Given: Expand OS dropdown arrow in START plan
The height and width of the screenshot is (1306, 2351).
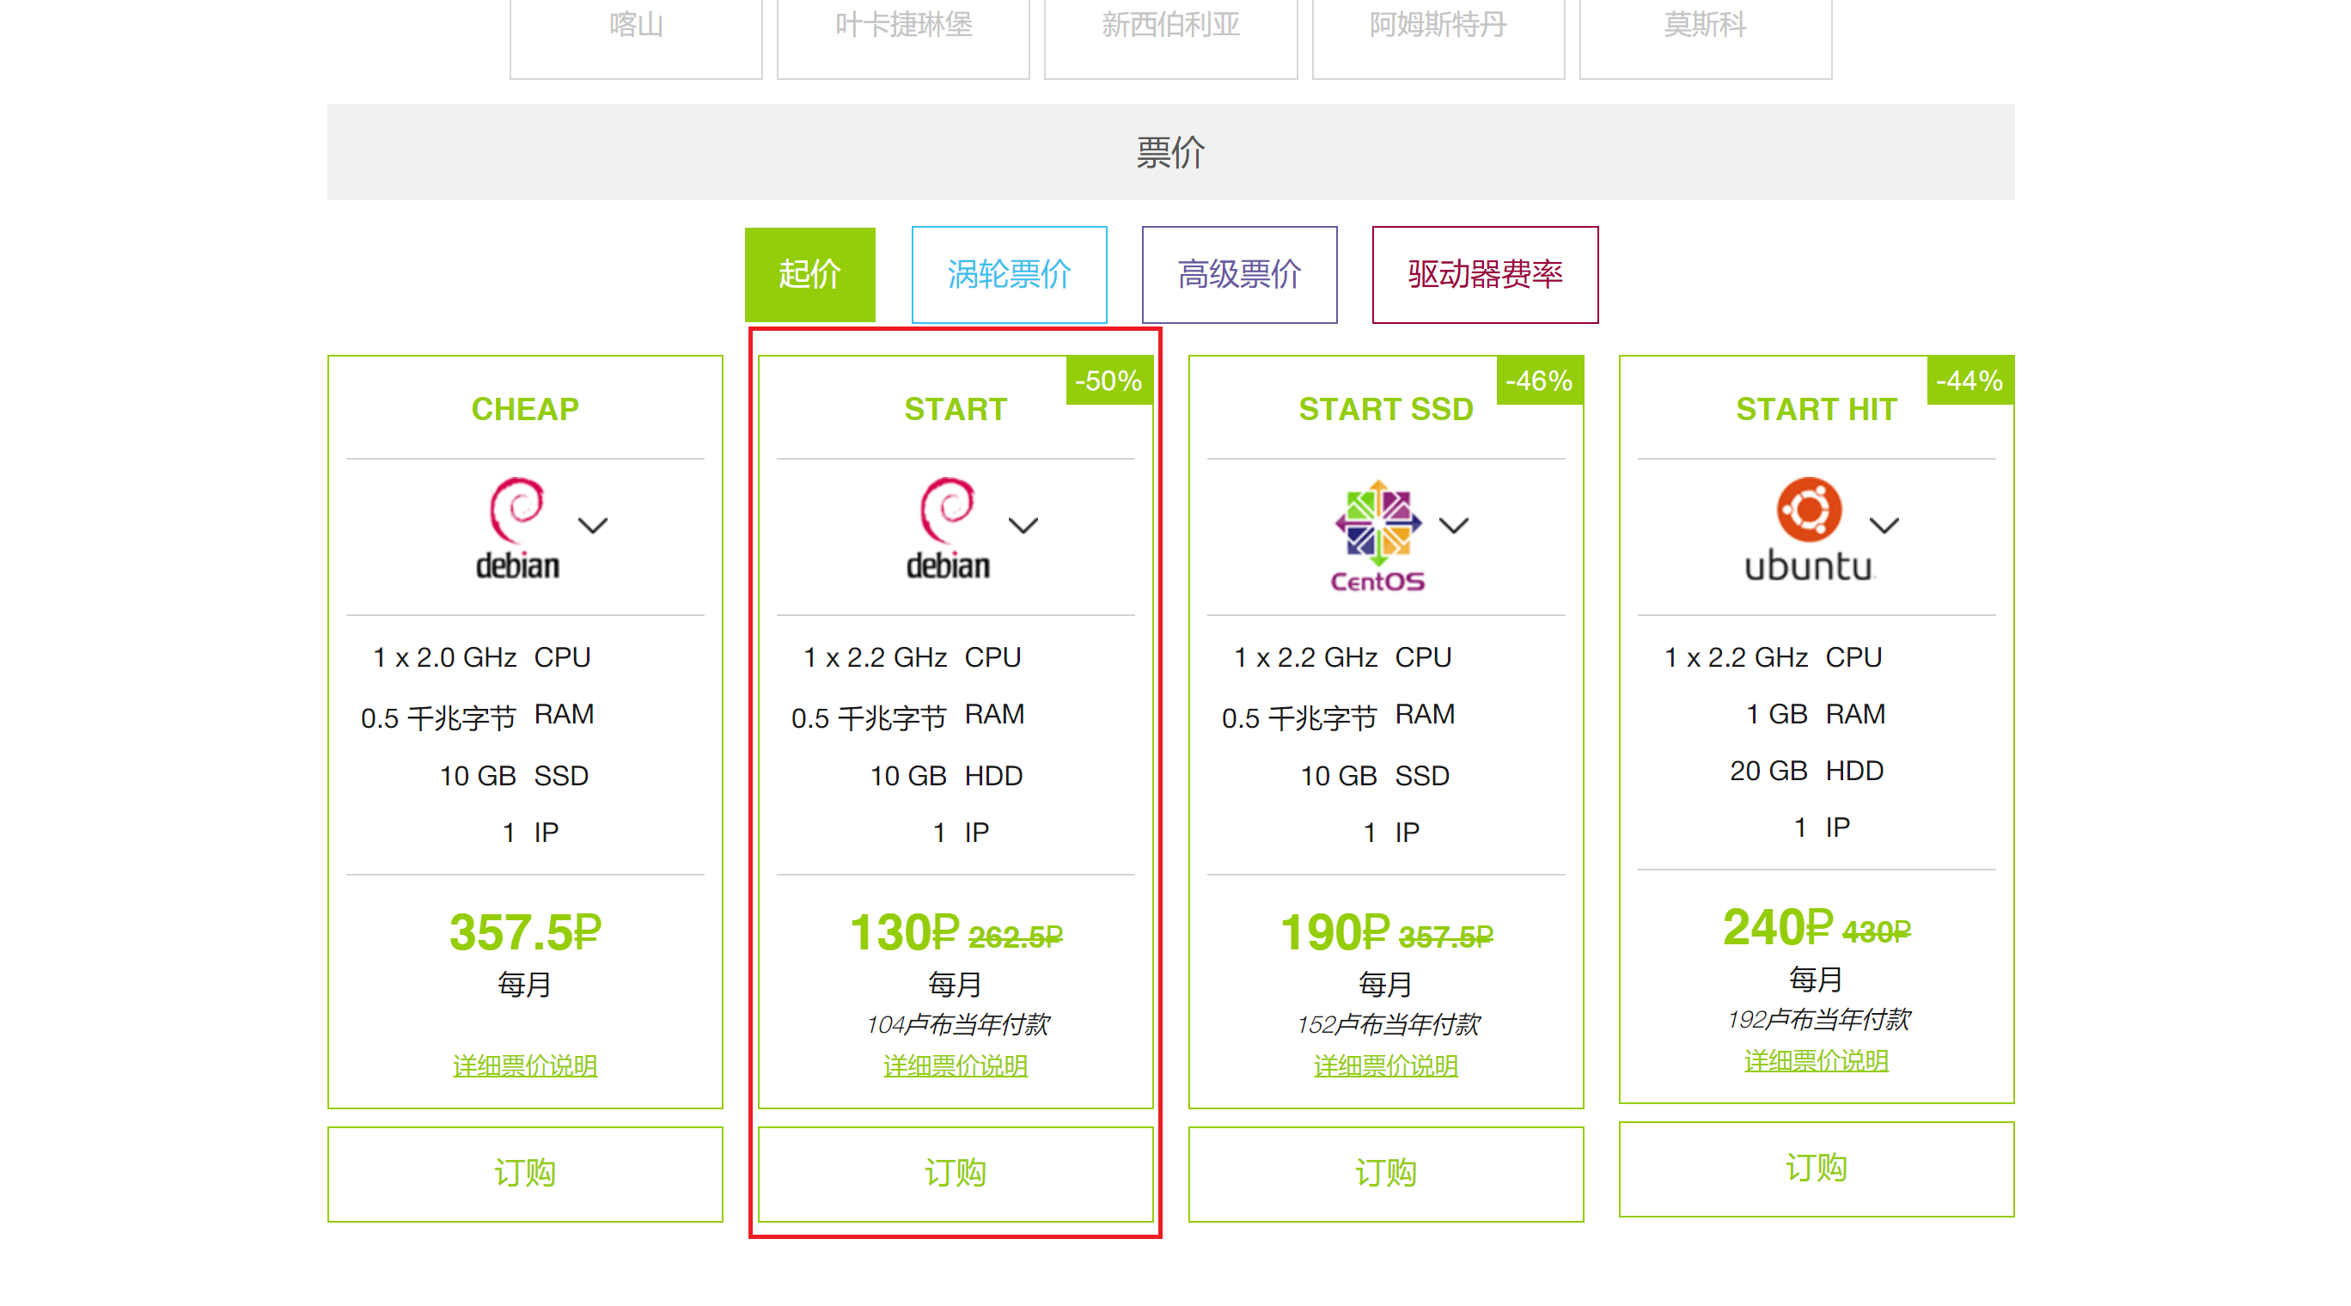Looking at the screenshot, I should coord(1023,526).
